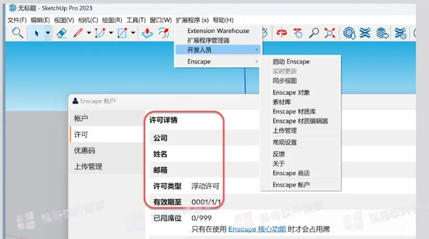Select the Arc tool
This screenshot has height=239, width=429.
(x=100, y=33)
